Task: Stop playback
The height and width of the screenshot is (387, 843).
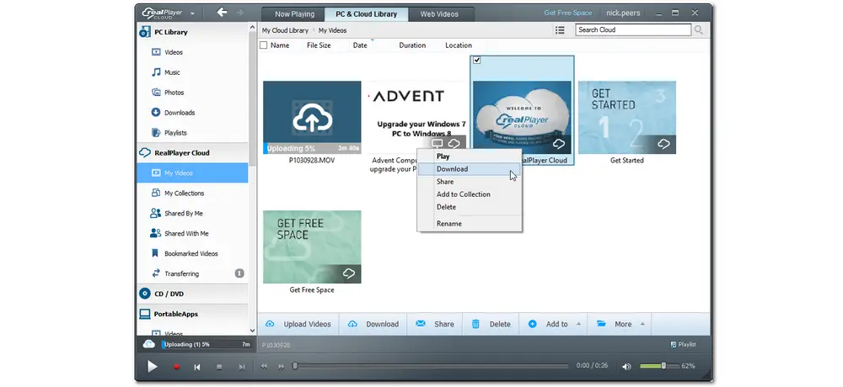Action: click(x=219, y=367)
